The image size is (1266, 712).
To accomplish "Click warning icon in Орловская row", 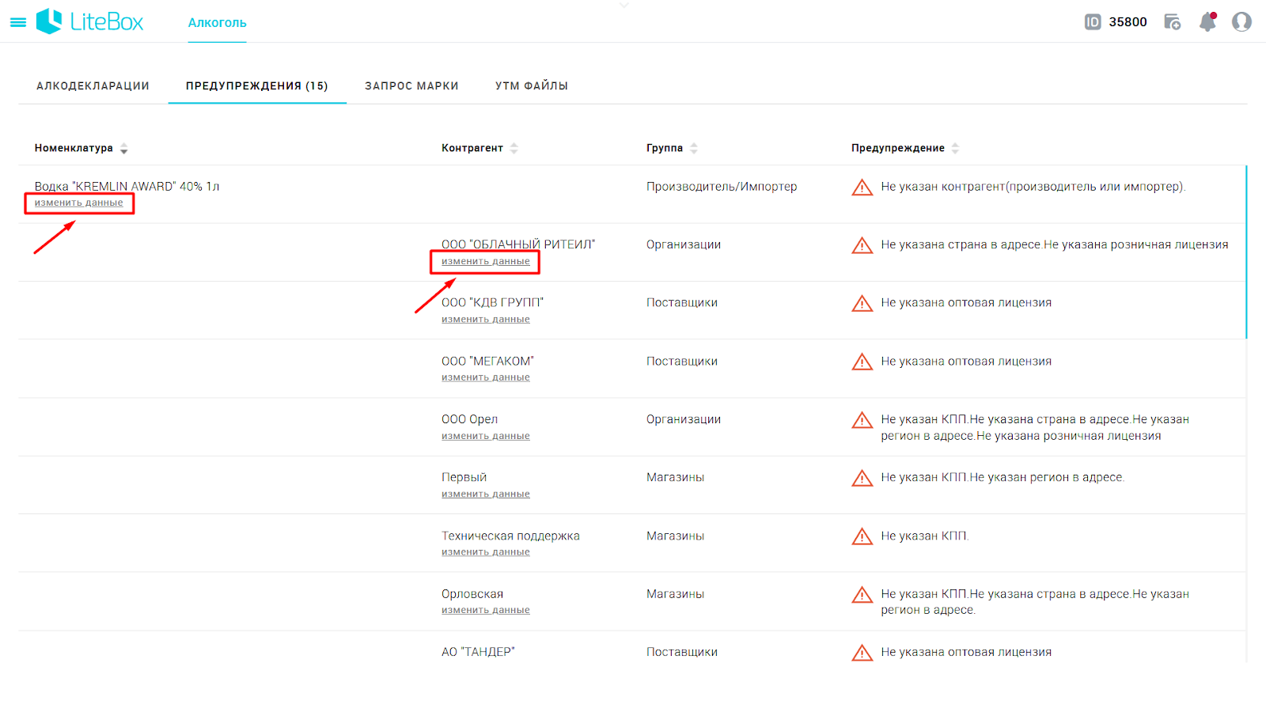I will [x=862, y=594].
